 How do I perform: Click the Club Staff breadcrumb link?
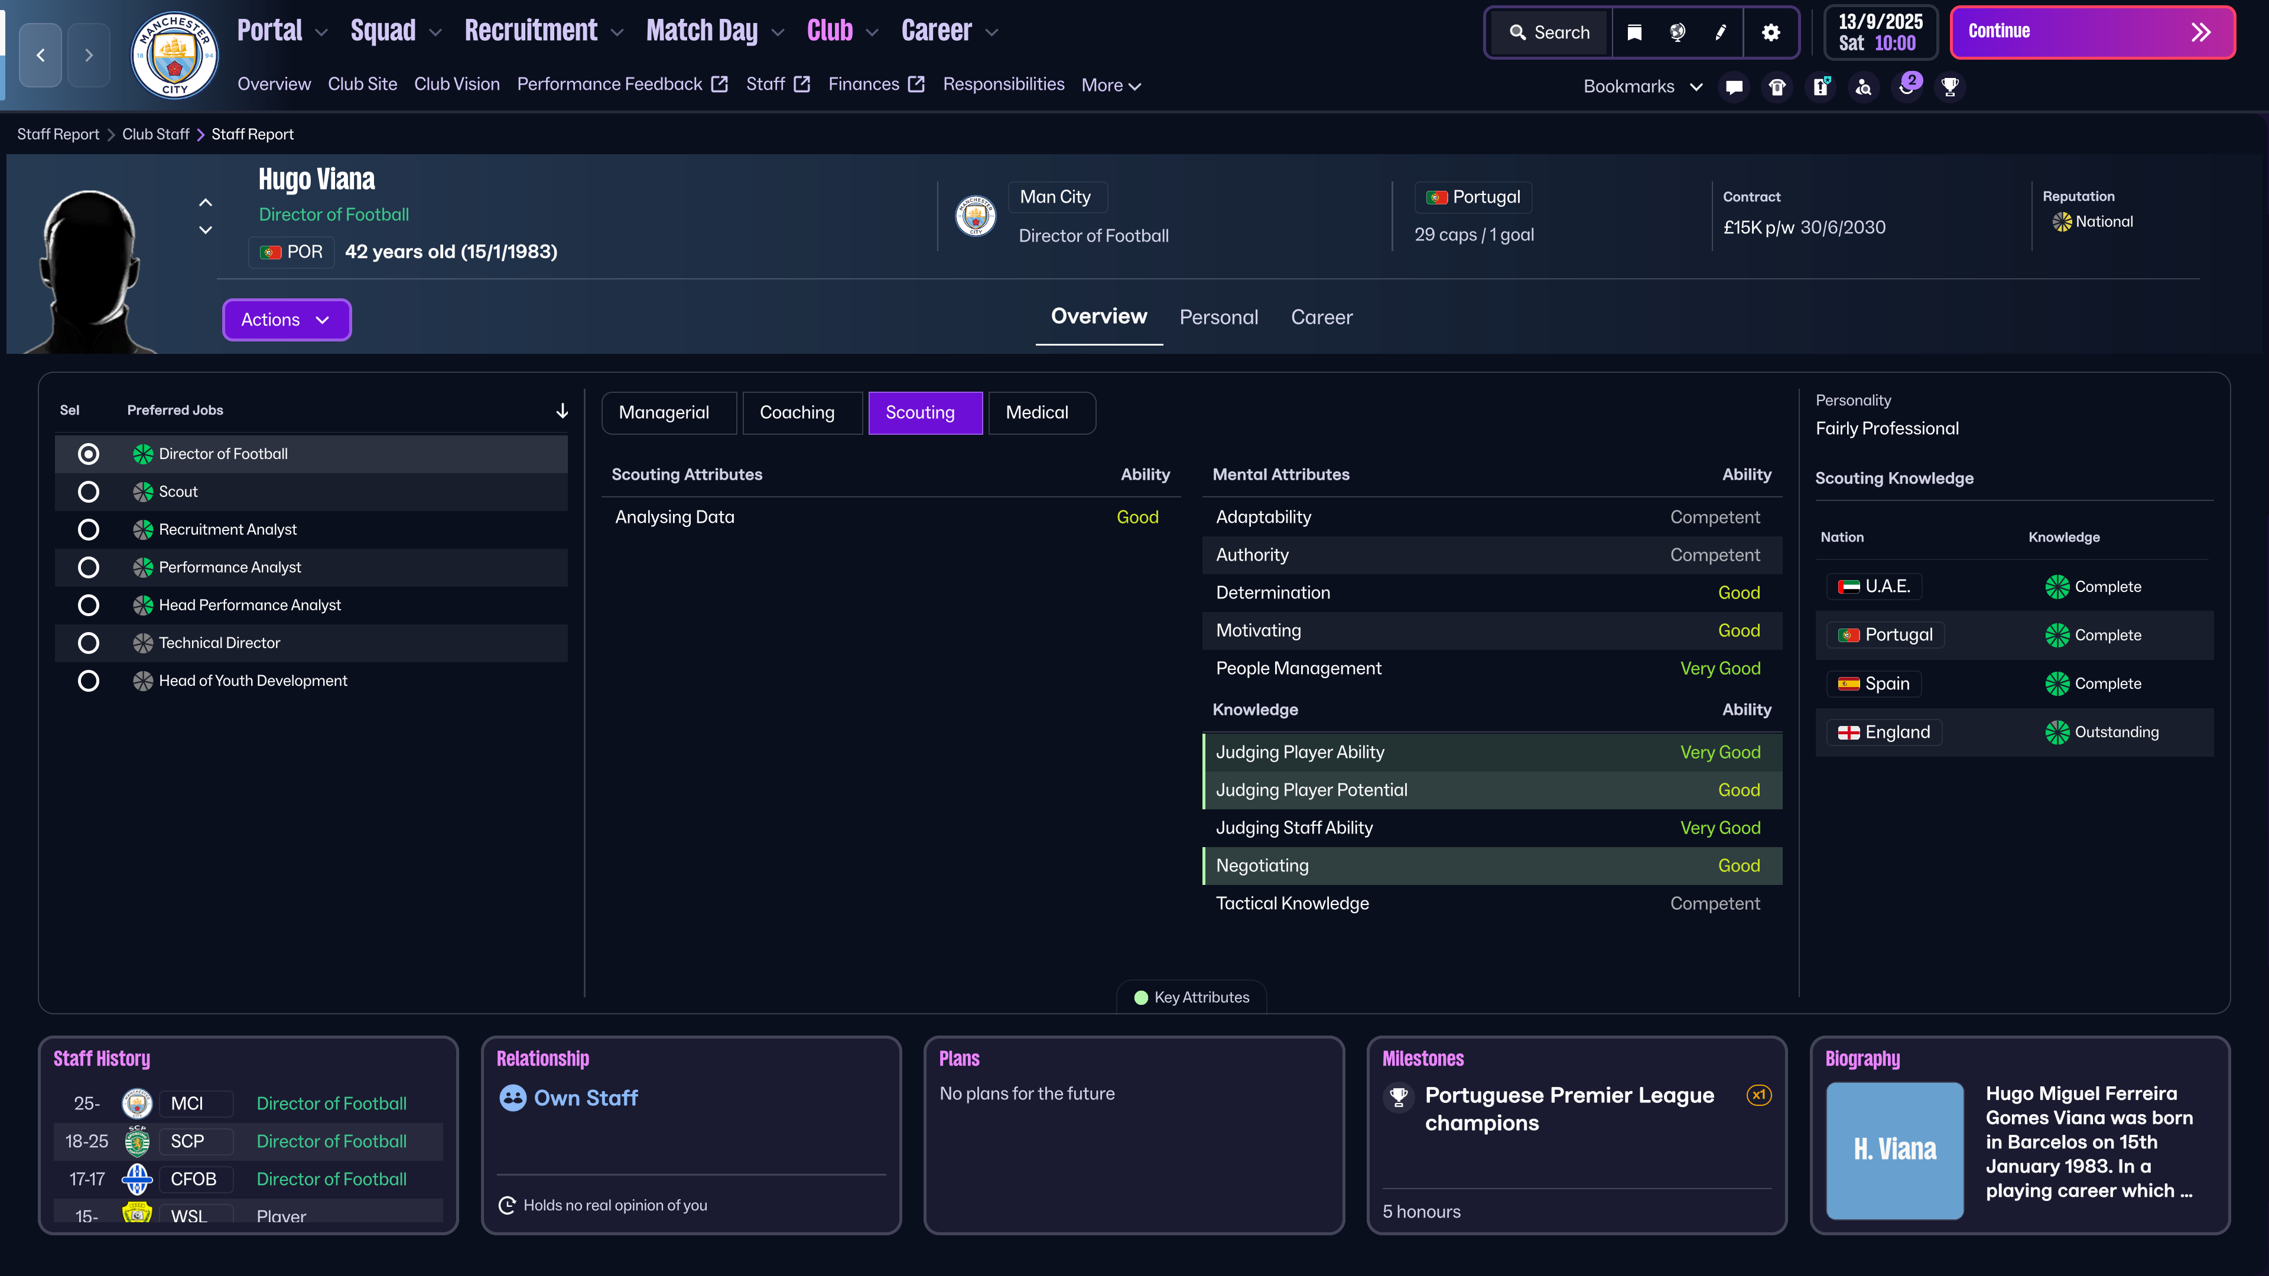155,134
